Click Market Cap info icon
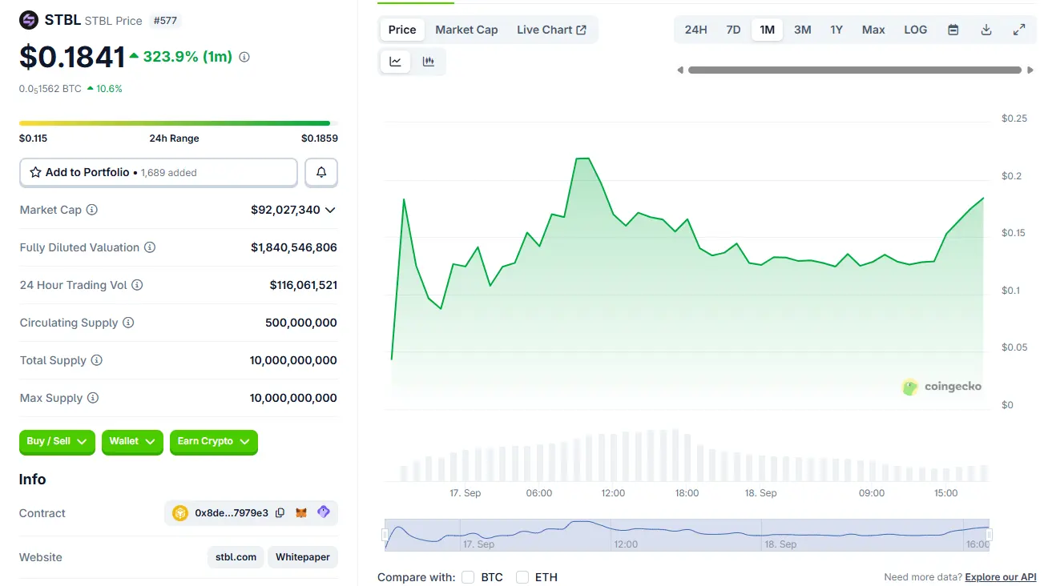Screen dimensions: 1048x586 pos(92,210)
